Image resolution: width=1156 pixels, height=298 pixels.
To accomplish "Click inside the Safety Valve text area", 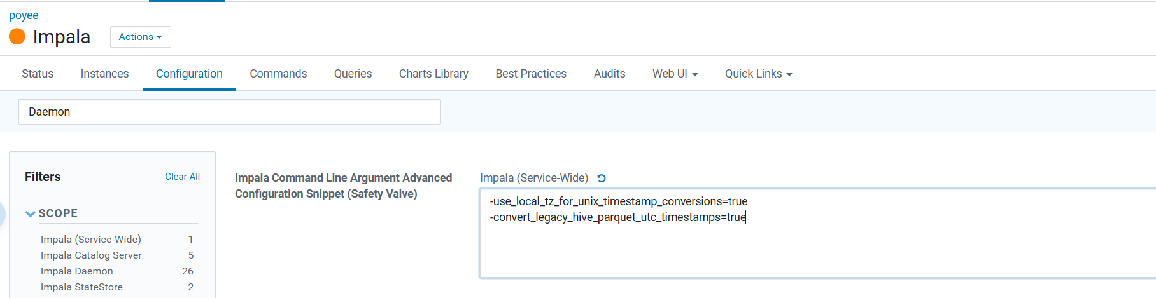I will pyautogui.click(x=815, y=248).
